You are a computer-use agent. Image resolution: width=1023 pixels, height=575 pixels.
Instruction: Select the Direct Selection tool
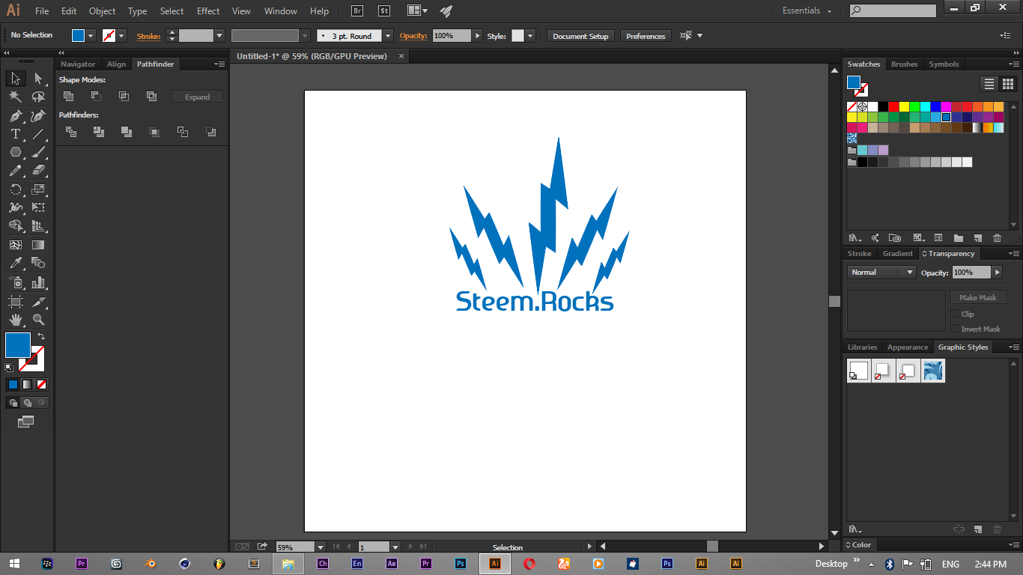[38, 79]
